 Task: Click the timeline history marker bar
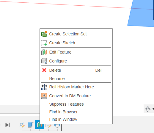pyautogui.click(x=62, y=127)
